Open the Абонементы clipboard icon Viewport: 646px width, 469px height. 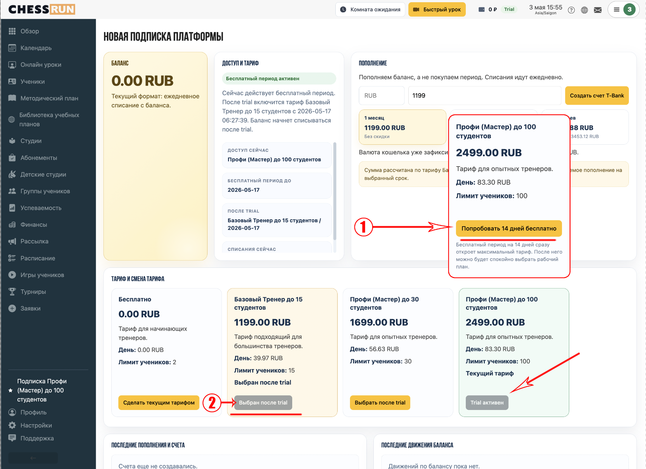point(12,158)
